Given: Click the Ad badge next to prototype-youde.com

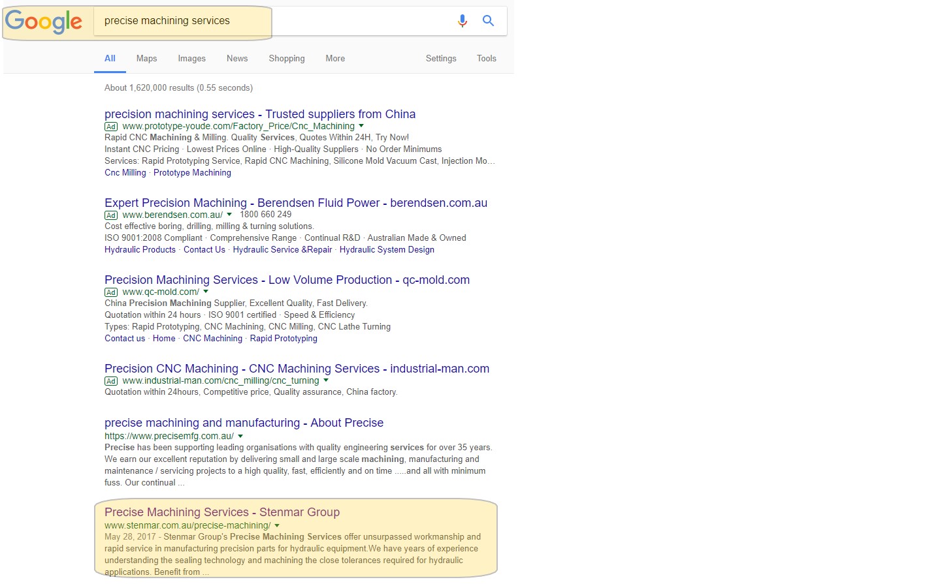Looking at the screenshot, I should point(111,127).
